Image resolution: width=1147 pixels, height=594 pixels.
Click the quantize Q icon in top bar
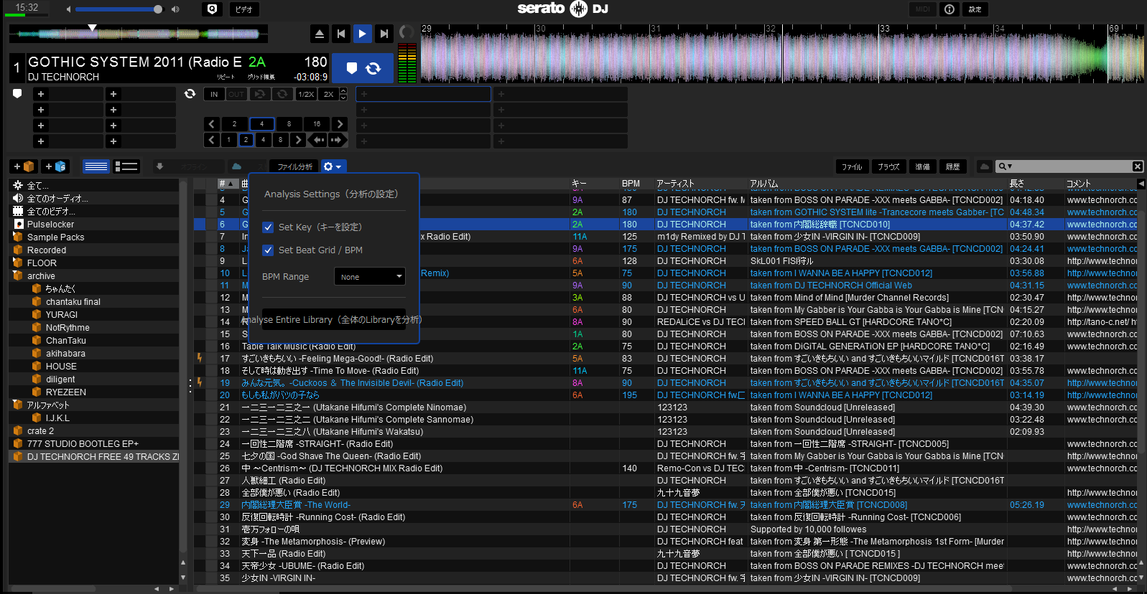212,9
